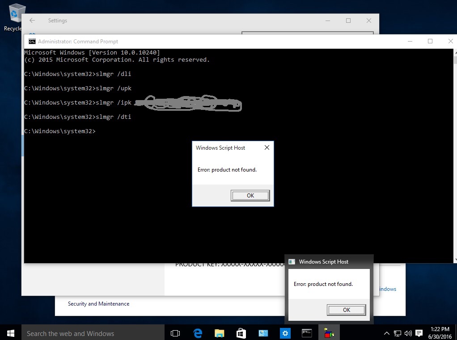Close the center Windows Script Host dialog
457x340 pixels.
tap(267, 147)
